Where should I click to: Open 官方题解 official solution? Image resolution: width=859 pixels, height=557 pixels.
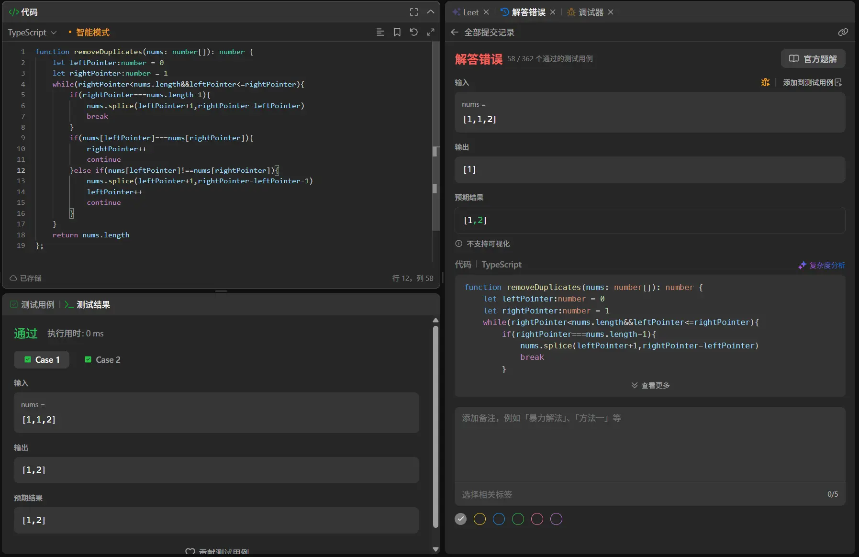click(813, 58)
